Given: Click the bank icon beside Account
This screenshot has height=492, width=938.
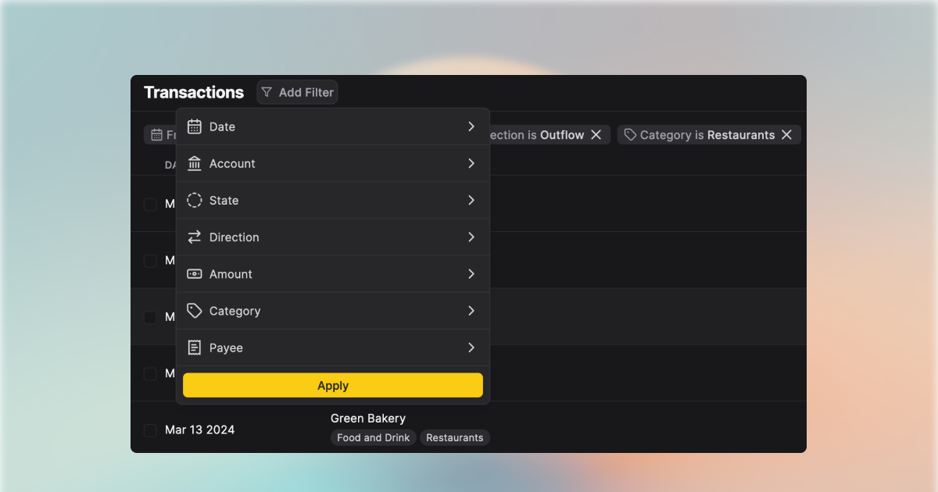Looking at the screenshot, I should 195,163.
